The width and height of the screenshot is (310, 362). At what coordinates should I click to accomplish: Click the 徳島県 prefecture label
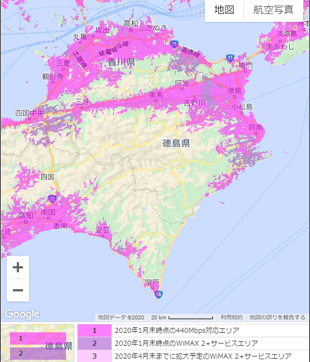[x=176, y=143]
